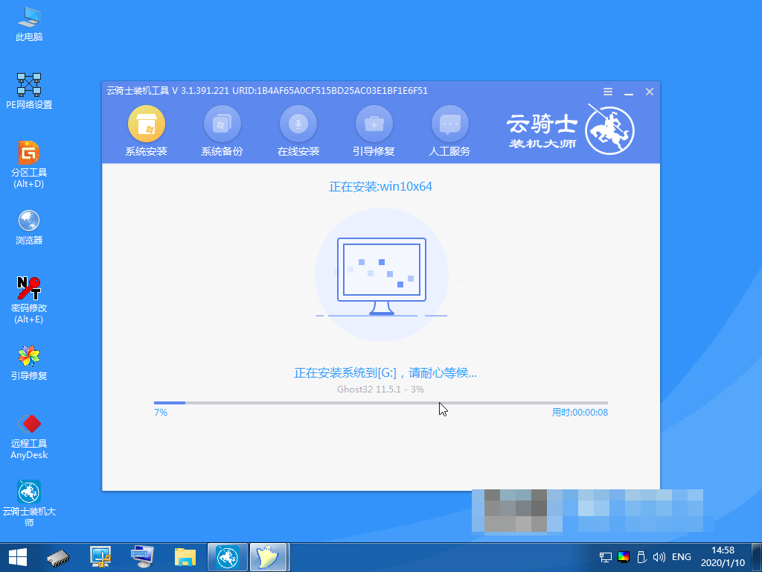Switch to 系统备份 tab
762x572 pixels.
tap(222, 131)
